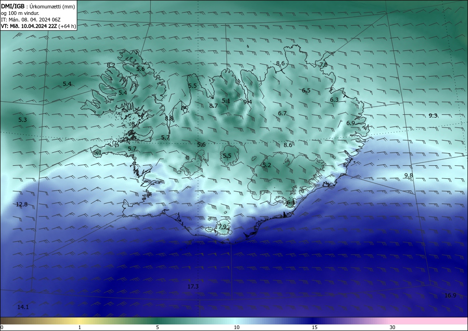The height and width of the screenshot is (331, 468).
Task: Click the 5.3 value over the western ocean
Action: 22,120
